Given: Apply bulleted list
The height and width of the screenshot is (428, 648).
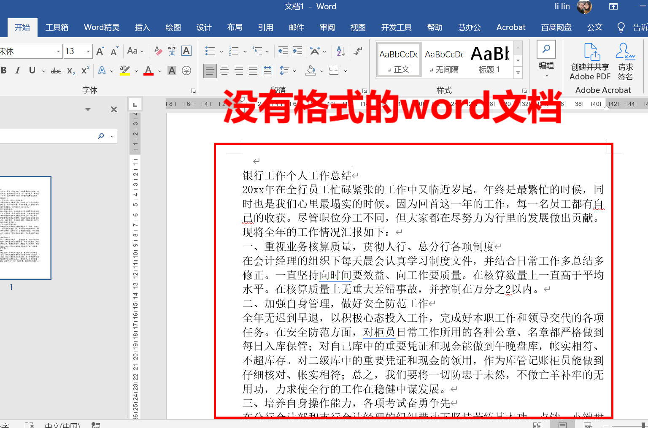Looking at the screenshot, I should 210,51.
